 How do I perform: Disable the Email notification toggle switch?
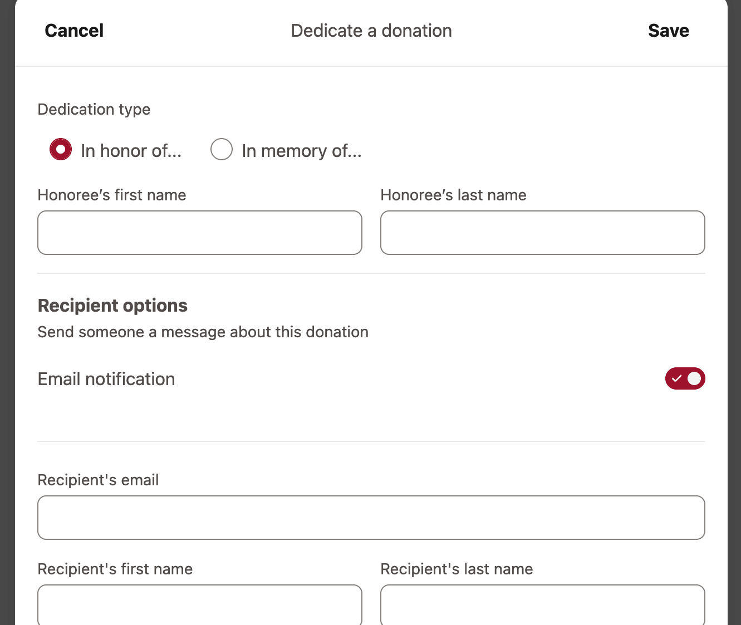(685, 378)
